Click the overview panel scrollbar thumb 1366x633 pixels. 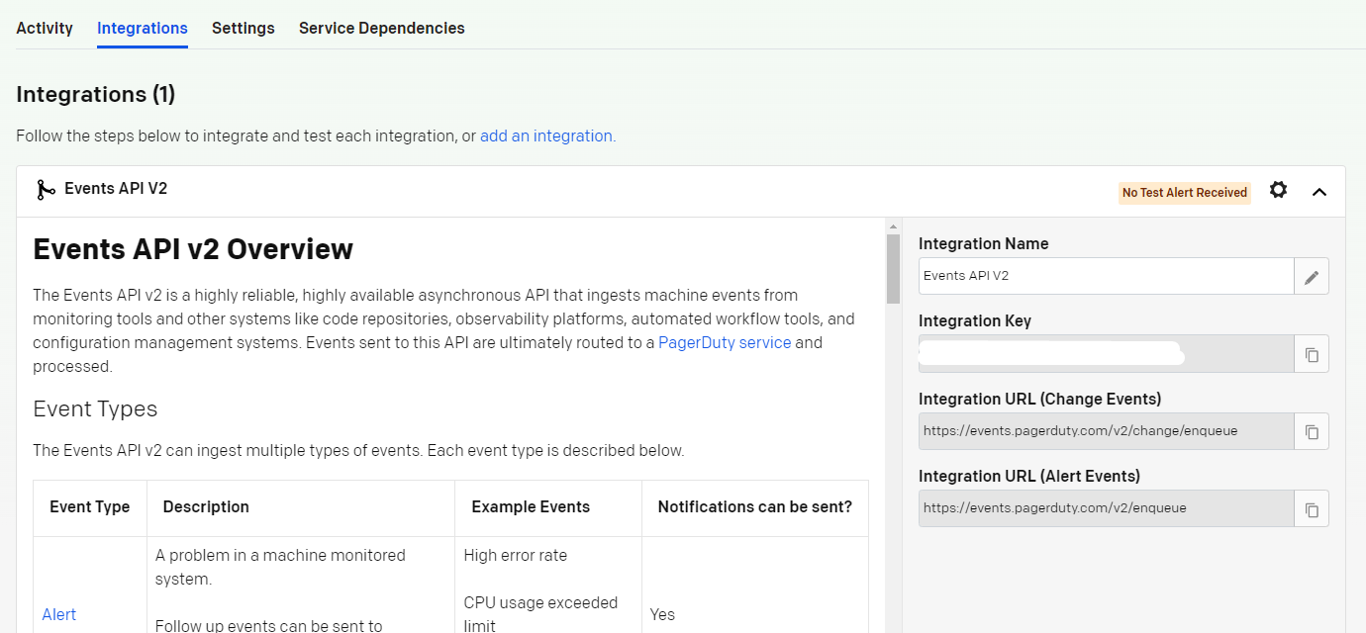tap(893, 267)
